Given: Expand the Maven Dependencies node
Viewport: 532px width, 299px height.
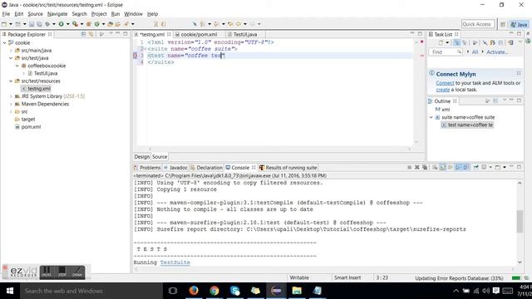Looking at the screenshot, I should click(x=11, y=104).
